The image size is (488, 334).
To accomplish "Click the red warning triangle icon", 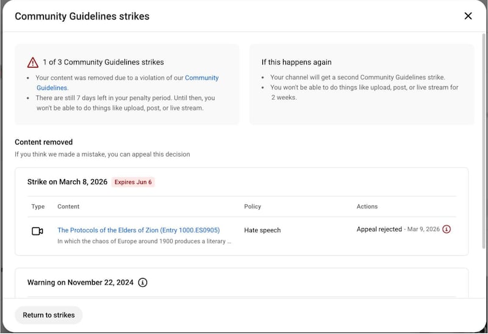I will coord(33,62).
